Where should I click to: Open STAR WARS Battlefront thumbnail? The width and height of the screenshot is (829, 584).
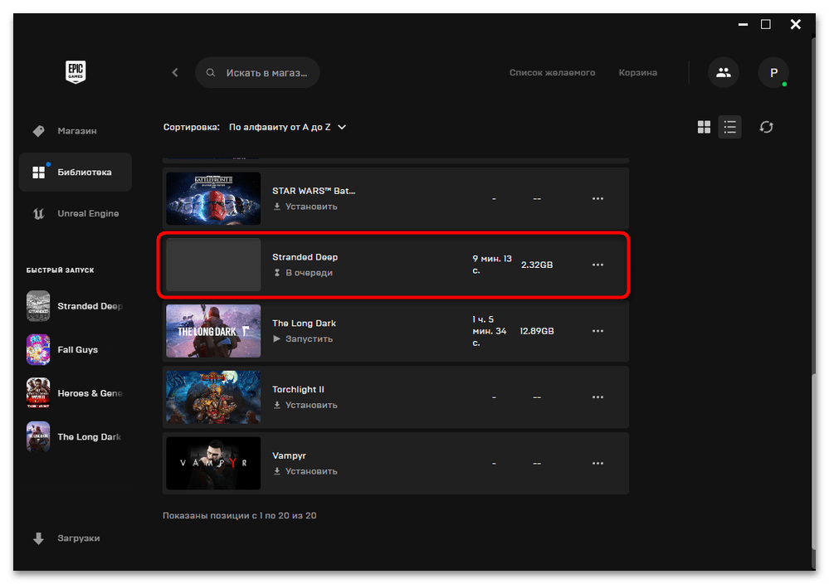point(213,198)
